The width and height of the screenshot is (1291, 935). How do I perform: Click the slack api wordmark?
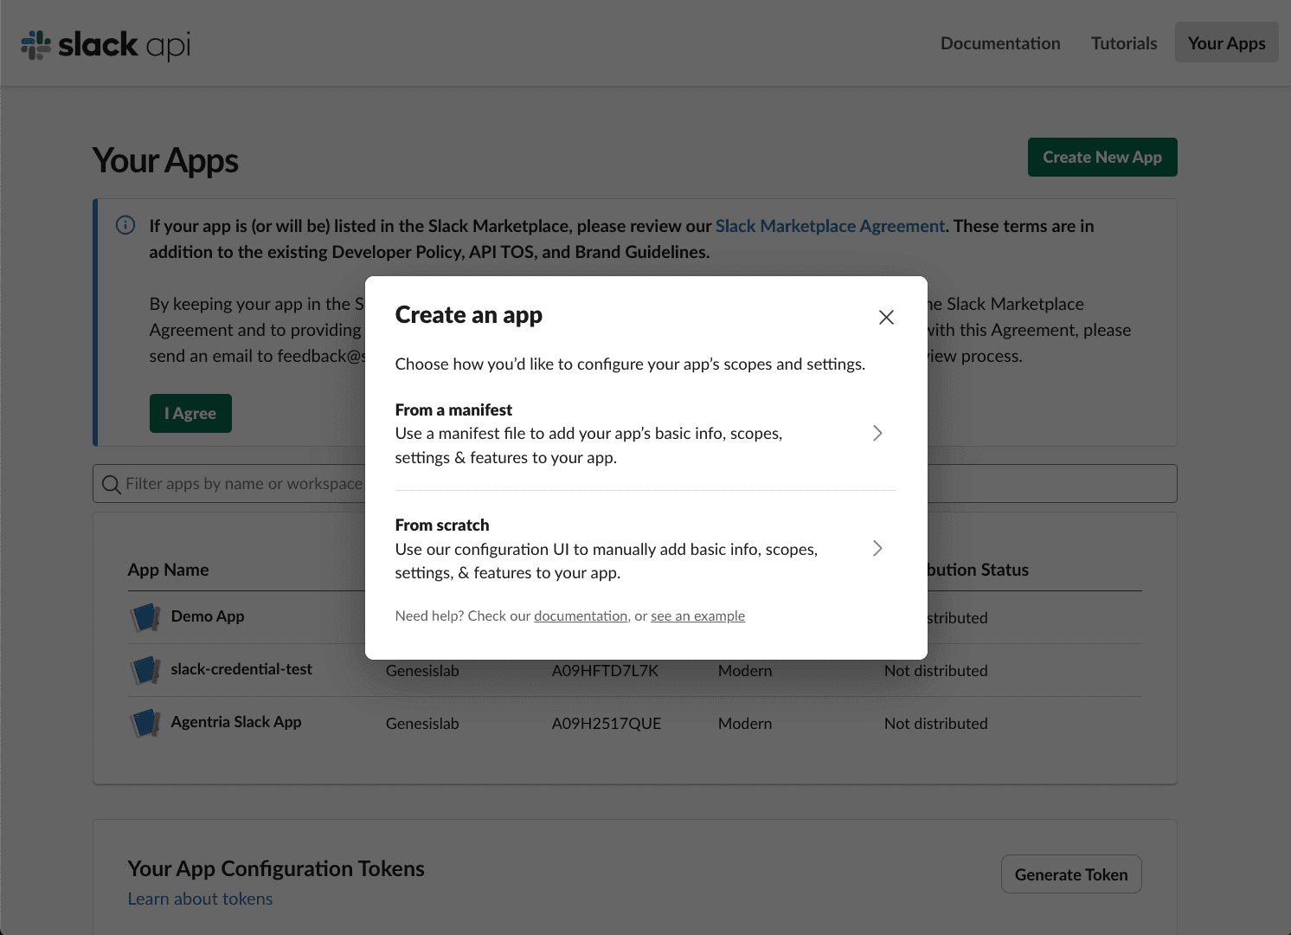point(125,45)
